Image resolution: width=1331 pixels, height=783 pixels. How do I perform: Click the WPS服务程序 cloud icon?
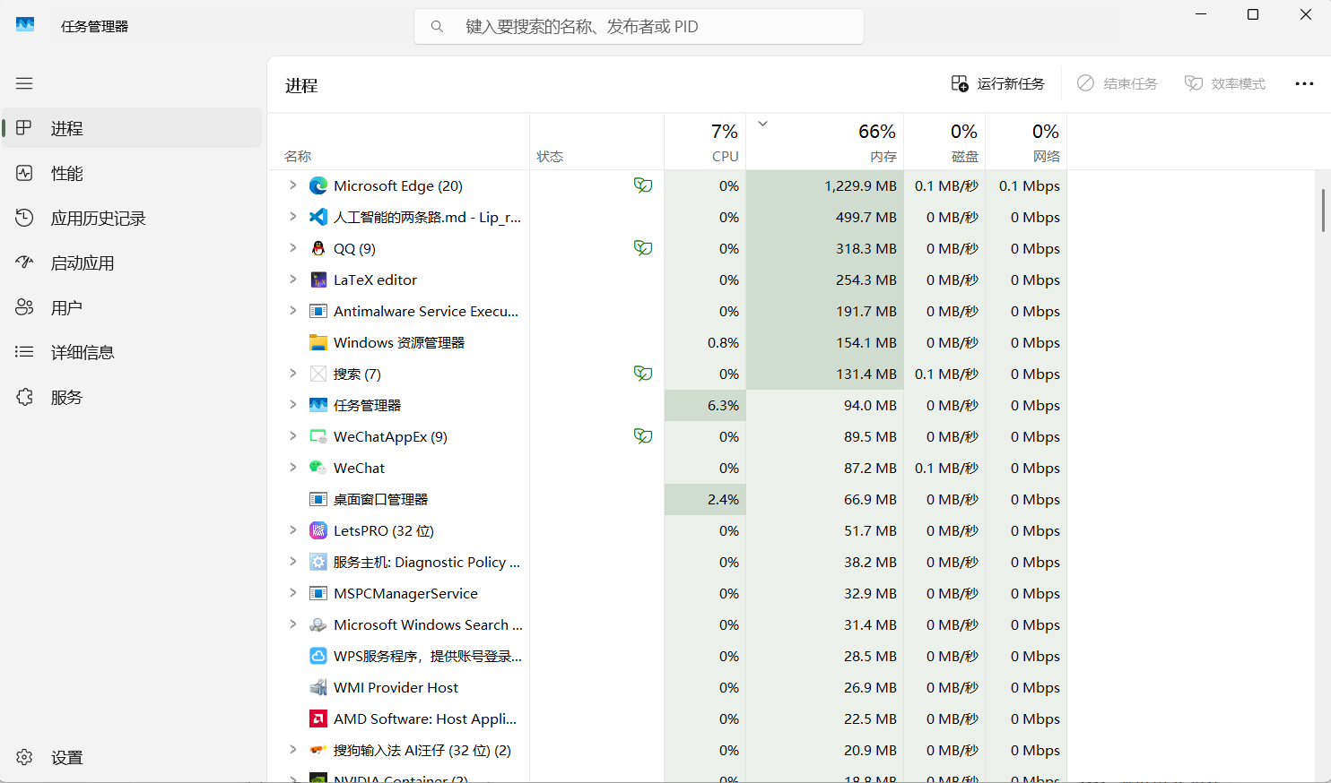point(318,656)
